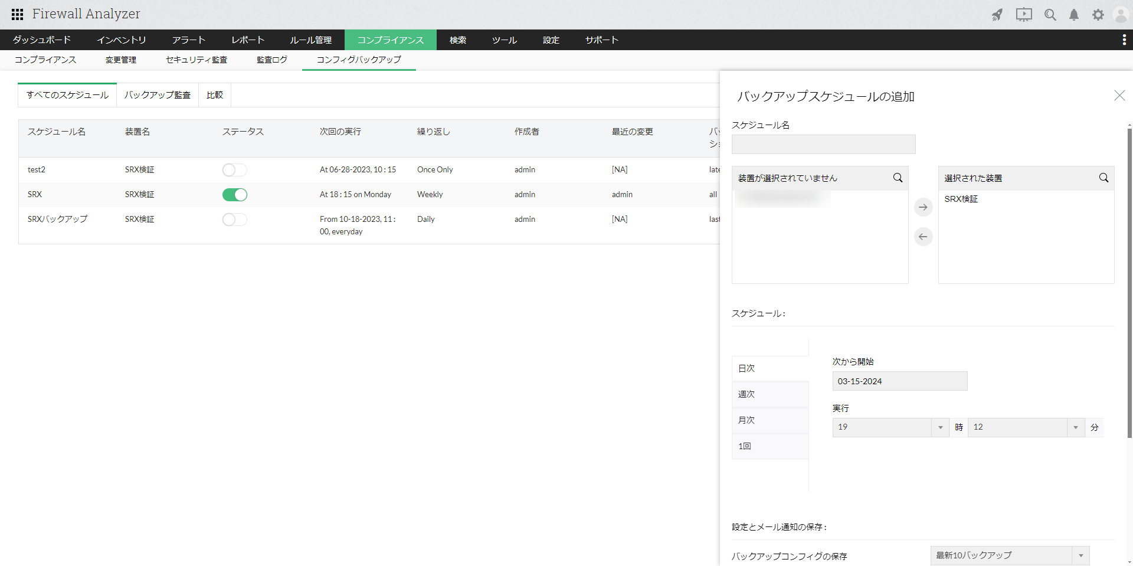Click the left arrow to remove device
The width and height of the screenshot is (1133, 566).
923,237
